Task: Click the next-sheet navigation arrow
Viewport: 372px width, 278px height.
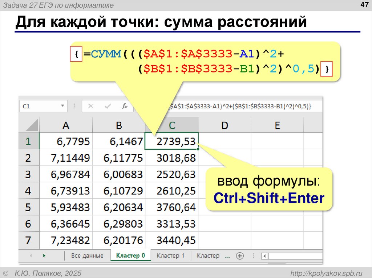Action: 45,256
